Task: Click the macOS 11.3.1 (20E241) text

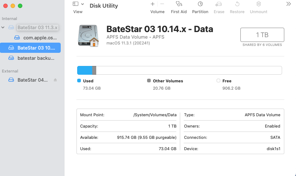Action: 128,43
